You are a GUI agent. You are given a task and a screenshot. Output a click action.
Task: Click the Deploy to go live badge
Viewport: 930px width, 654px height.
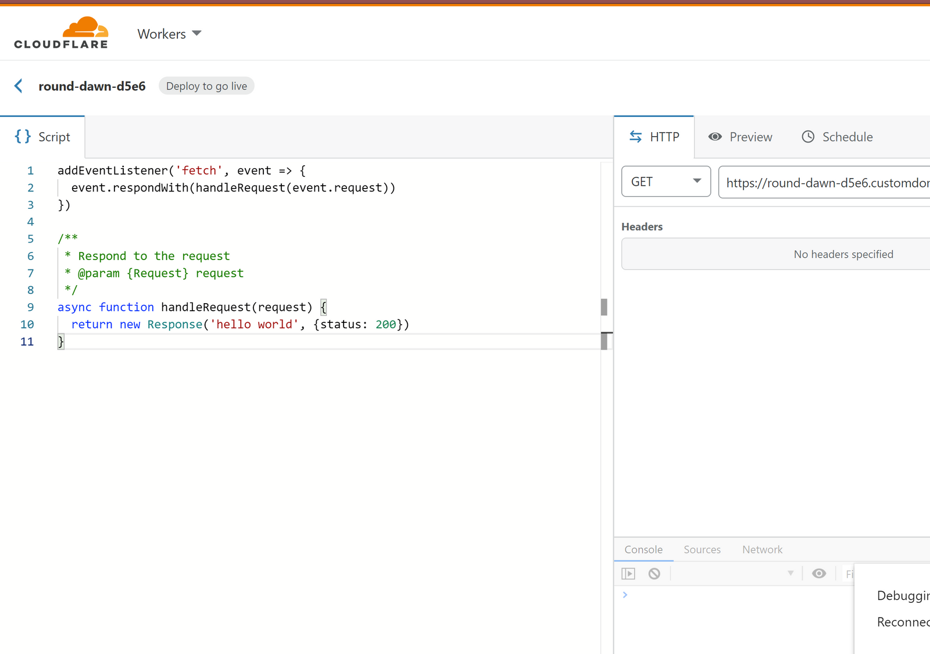pos(206,86)
